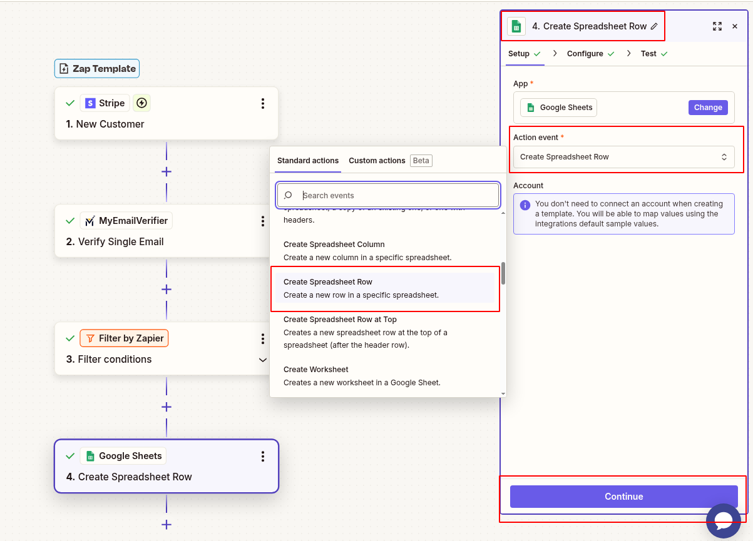Select the Configure tab in the panel

click(586, 54)
